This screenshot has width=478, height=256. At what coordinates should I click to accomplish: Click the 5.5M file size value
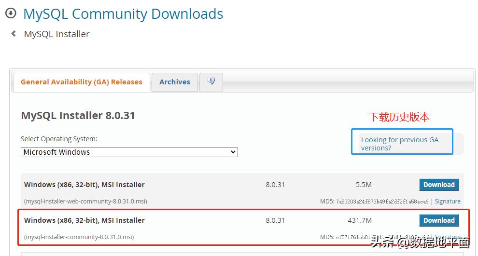[x=364, y=185]
